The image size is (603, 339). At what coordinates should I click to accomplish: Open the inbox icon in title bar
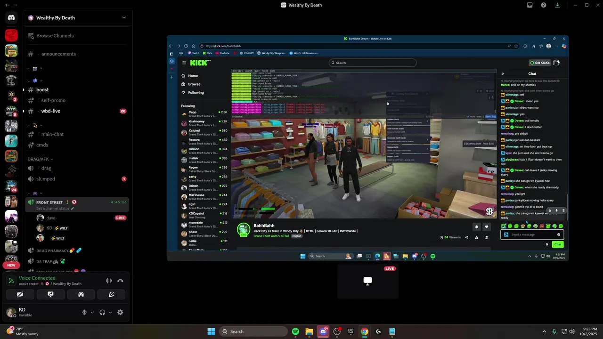click(x=530, y=5)
